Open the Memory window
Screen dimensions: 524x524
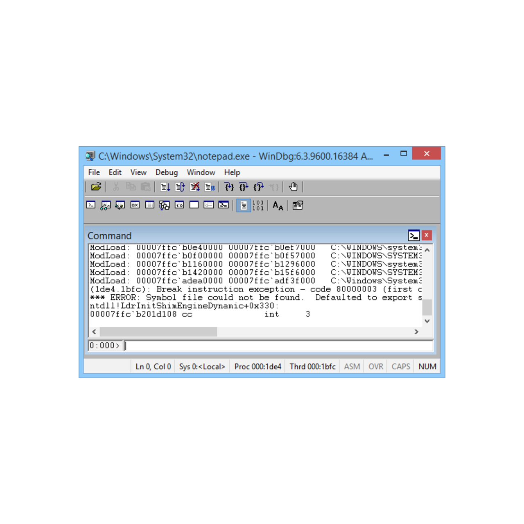[150, 205]
